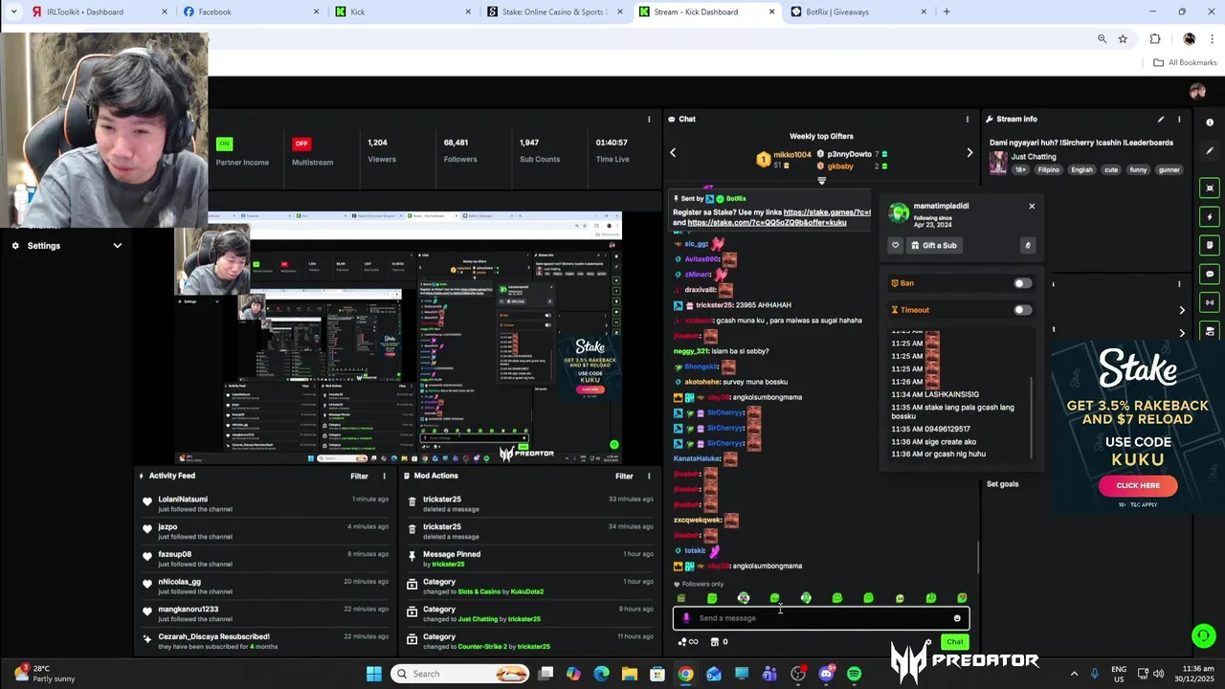Show previous weekly top gifters
This screenshot has height=689, width=1225.
(x=673, y=153)
